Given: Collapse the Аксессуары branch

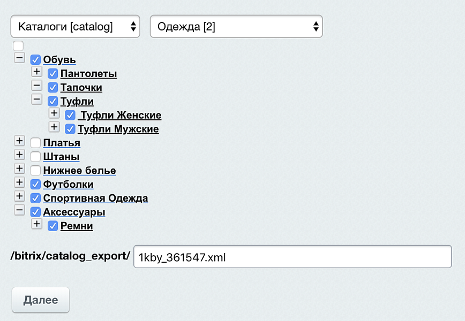Looking at the screenshot, I should pyautogui.click(x=19, y=210).
